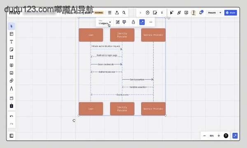Toggle the Miro AI sparkle button in selection toolbar
Viewport: 247px width, 148px height.
pyautogui.click(x=142, y=22)
